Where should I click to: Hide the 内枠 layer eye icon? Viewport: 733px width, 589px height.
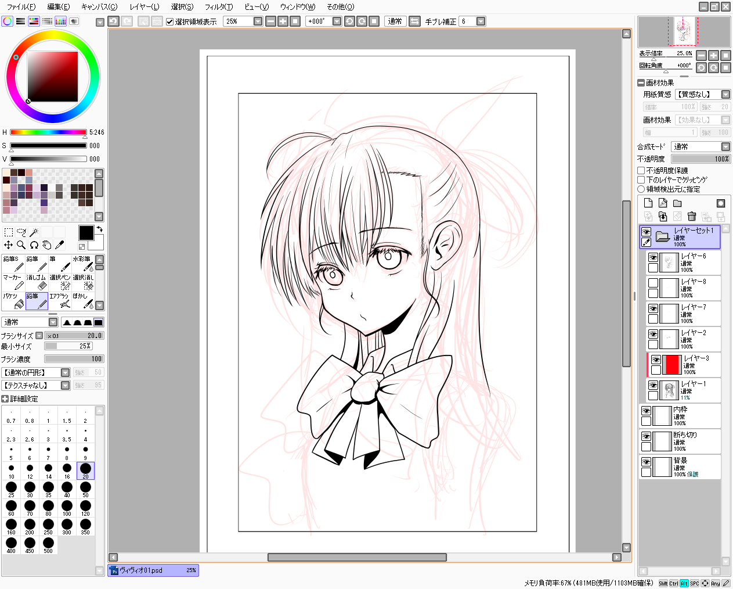[x=646, y=411]
